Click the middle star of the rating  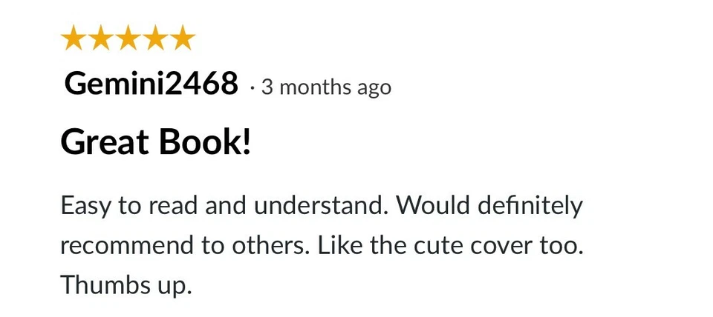pyautogui.click(x=128, y=37)
